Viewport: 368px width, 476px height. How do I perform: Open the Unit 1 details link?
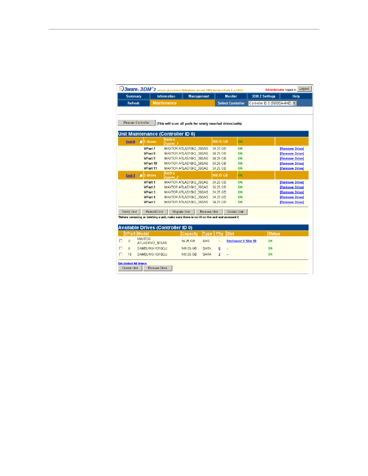[x=130, y=176]
